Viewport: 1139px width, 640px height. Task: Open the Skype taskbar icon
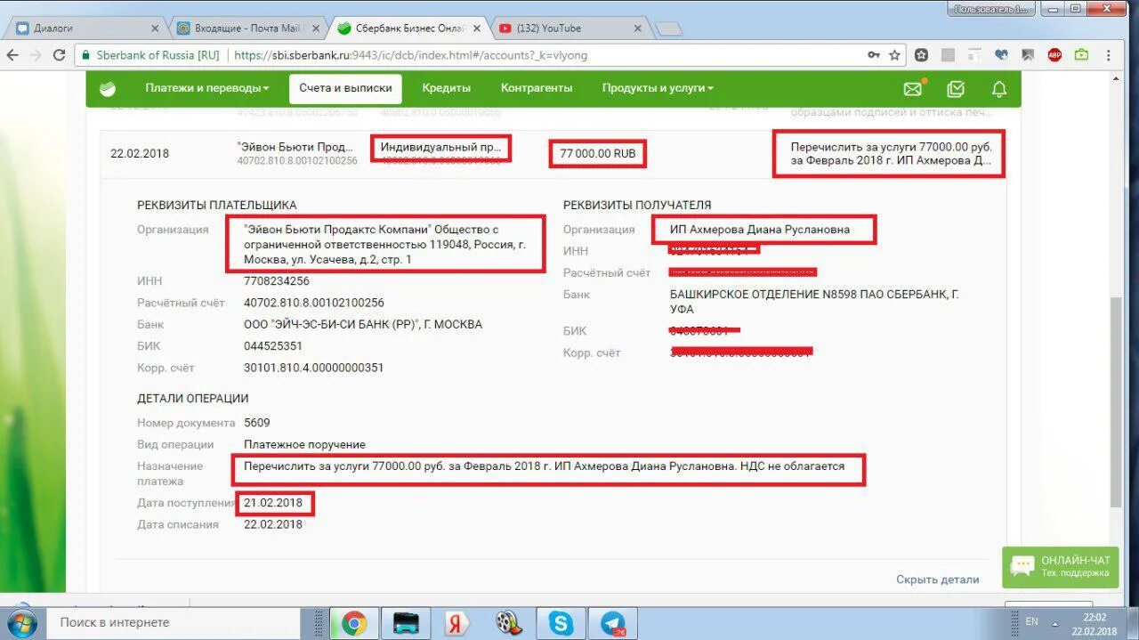tap(561, 622)
